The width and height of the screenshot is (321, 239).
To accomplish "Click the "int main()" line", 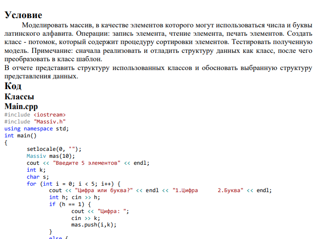I will coord(20,136).
